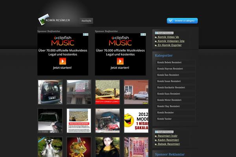
Task: Open the landscape article thumbnail
Action: click(x=79, y=120)
